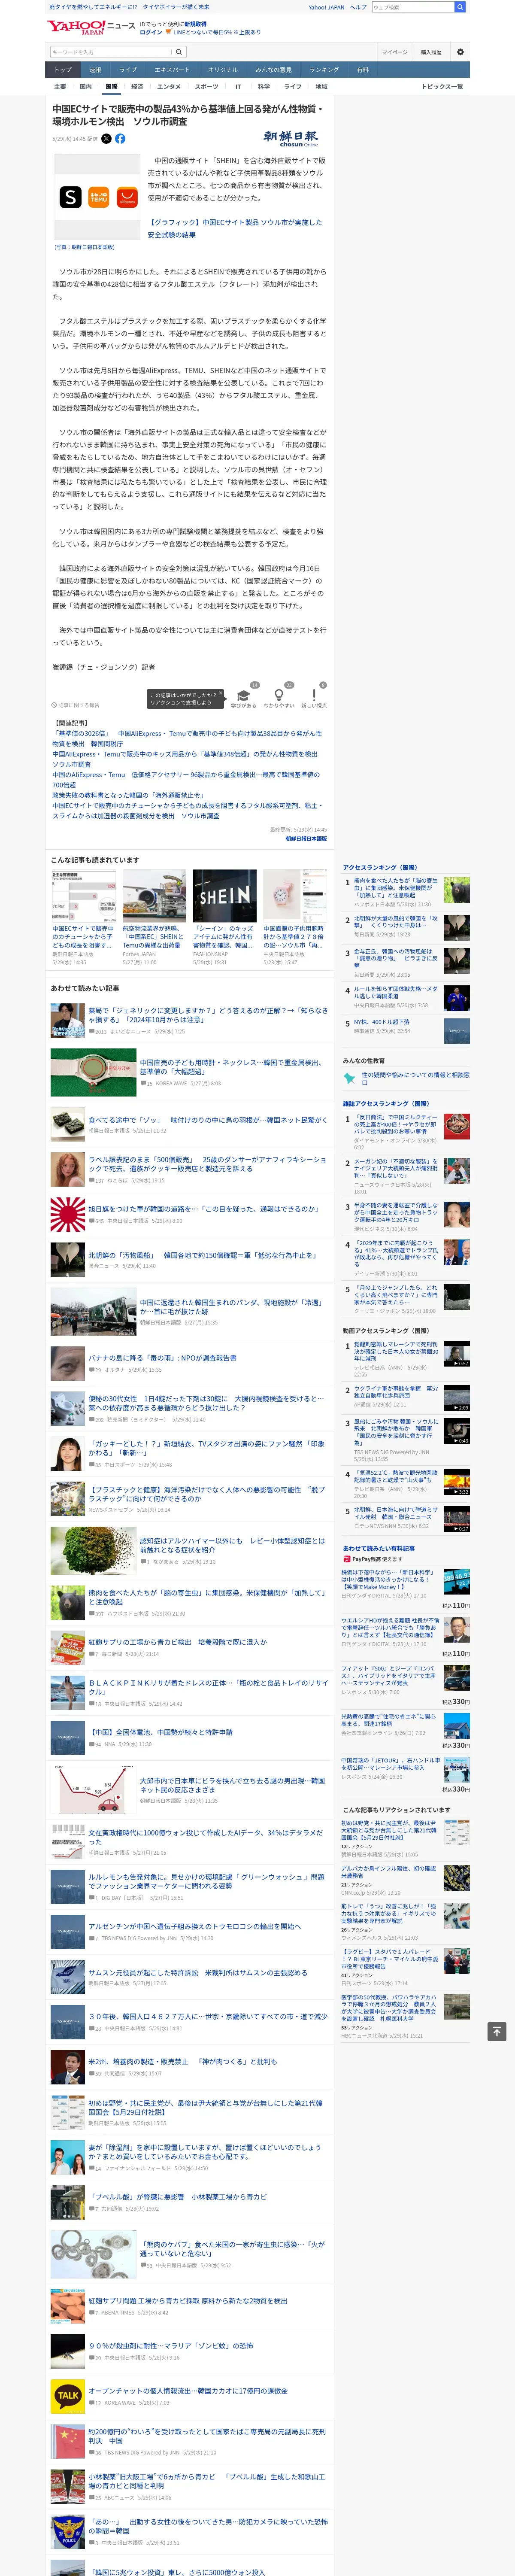The height and width of the screenshot is (2576, 515).
Task: Click the Yahoo! JAPAN News logo
Action: pos(91,27)
